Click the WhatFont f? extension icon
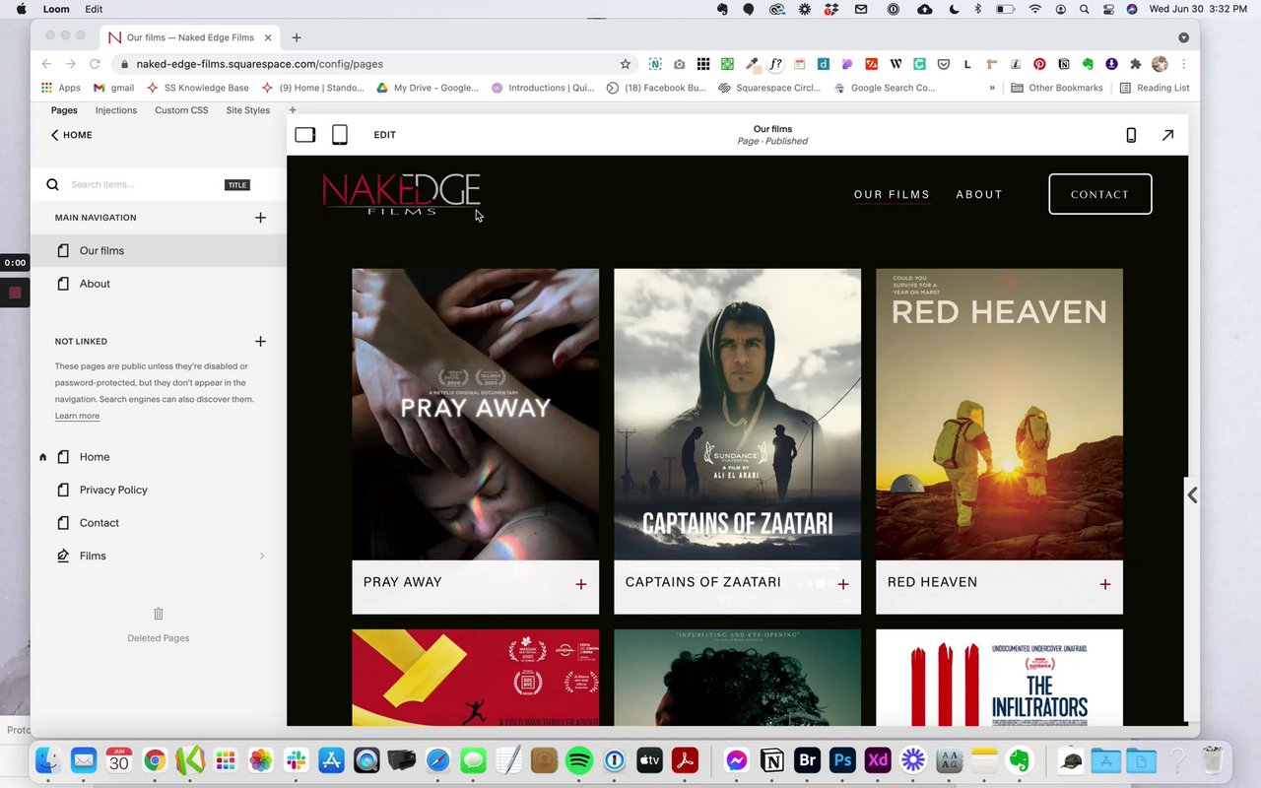 point(775,64)
